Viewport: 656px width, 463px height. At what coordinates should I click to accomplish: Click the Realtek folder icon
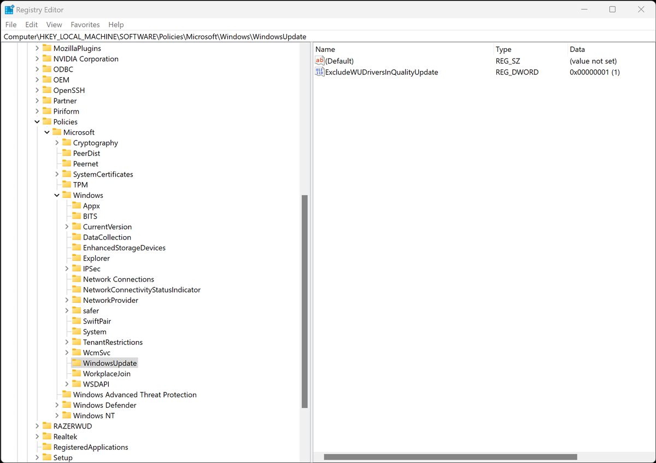tap(47, 436)
